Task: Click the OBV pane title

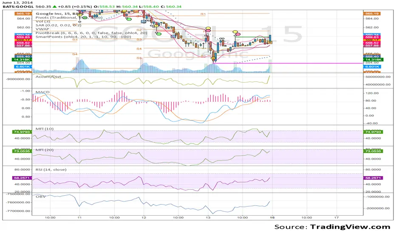Action: 40,197
